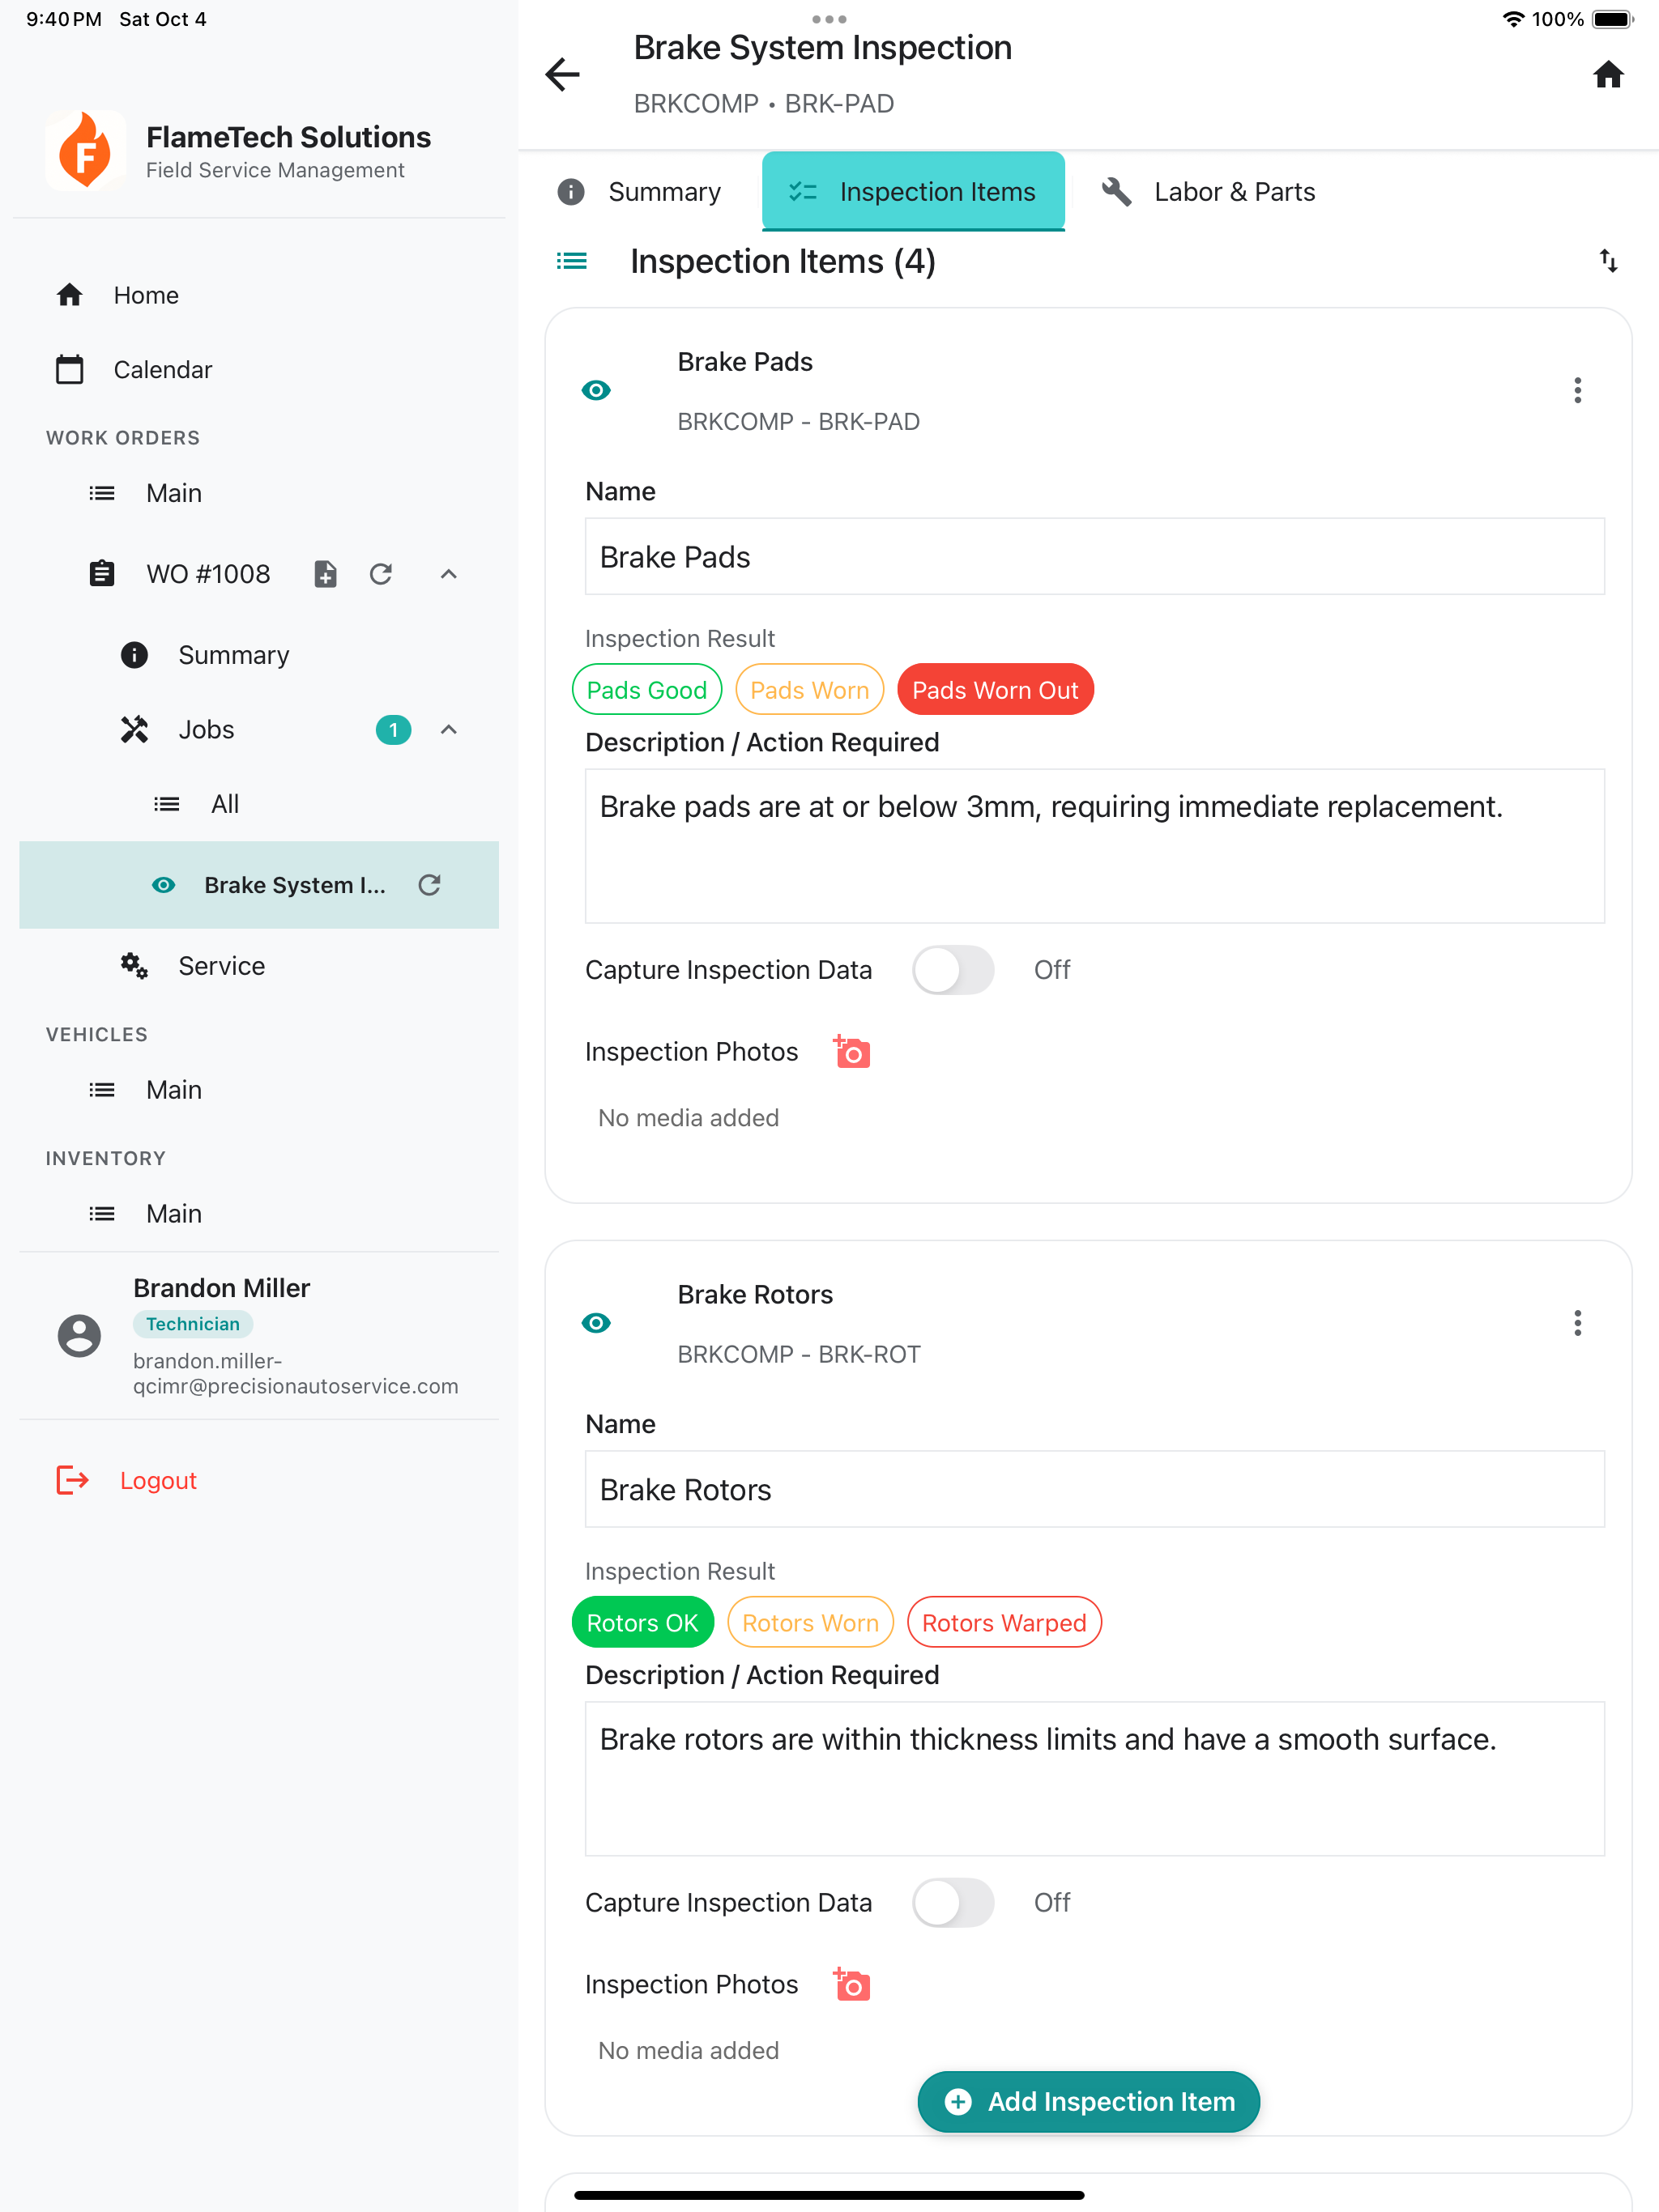This screenshot has width=1659, height=2212.
Task: Tap the back arrow icon
Action: [562, 75]
